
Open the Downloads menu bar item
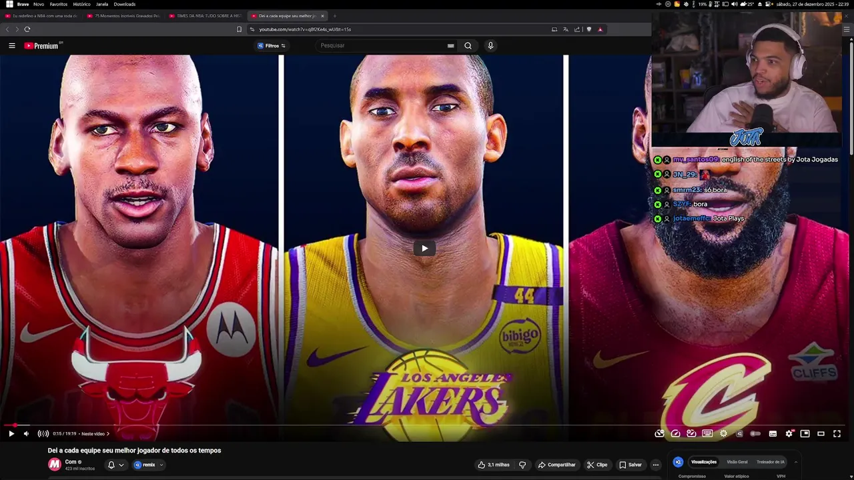[x=125, y=4]
